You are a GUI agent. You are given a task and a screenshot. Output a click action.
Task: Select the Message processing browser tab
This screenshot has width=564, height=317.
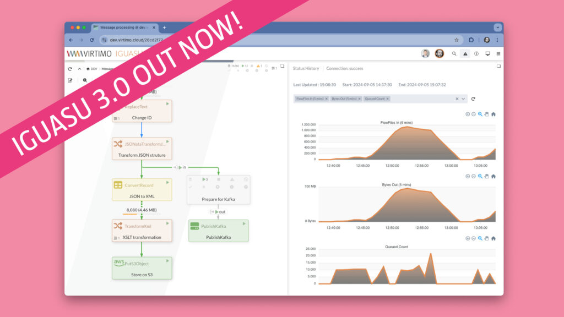(x=124, y=28)
